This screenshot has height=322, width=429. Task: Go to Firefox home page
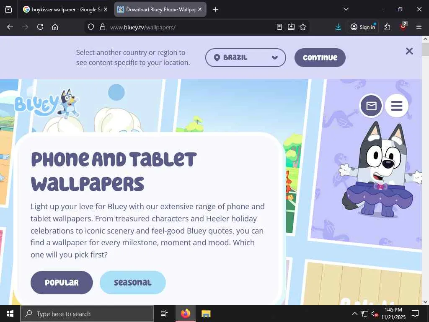coord(55,27)
